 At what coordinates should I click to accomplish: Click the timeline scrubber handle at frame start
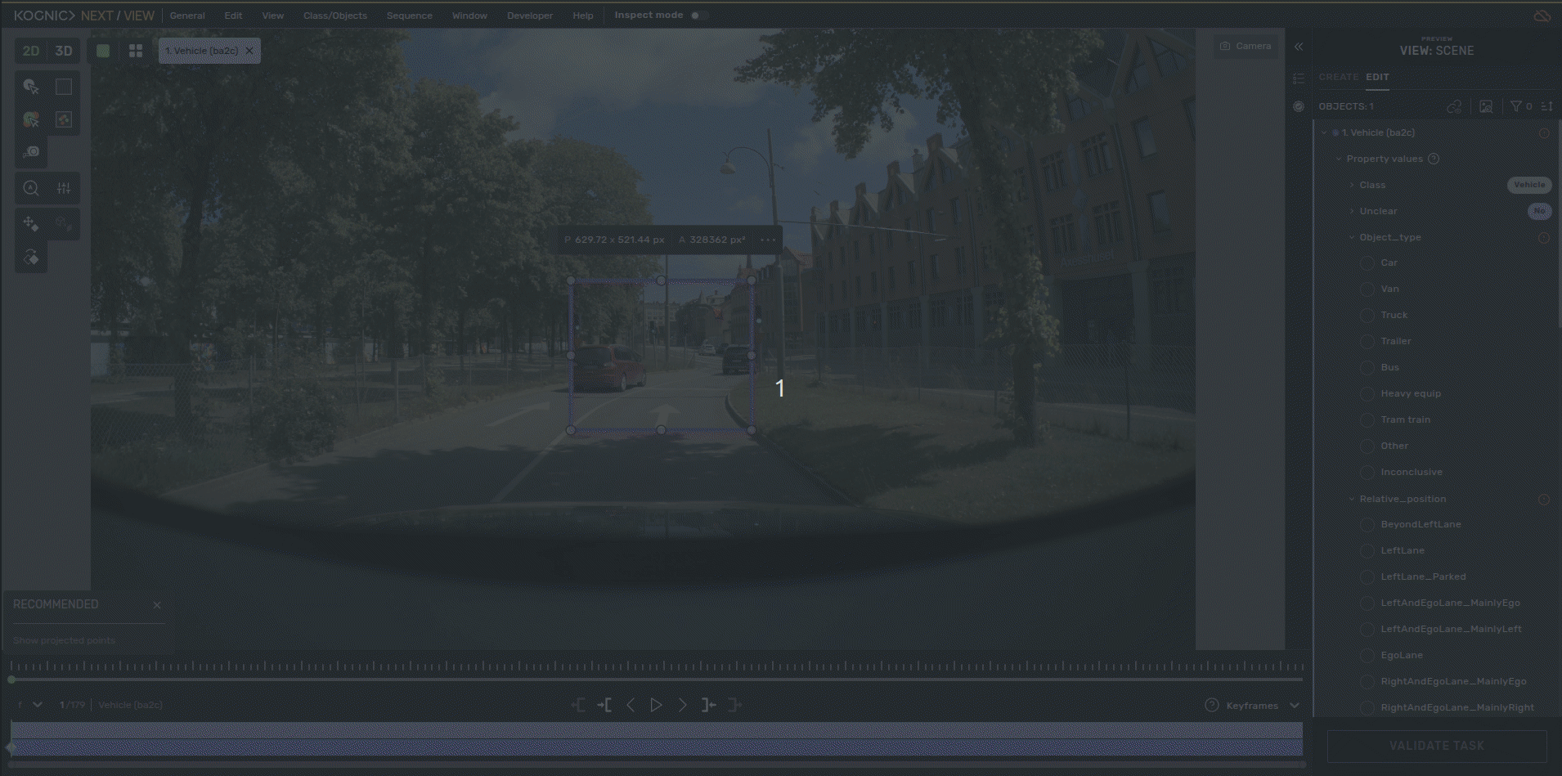(x=11, y=680)
